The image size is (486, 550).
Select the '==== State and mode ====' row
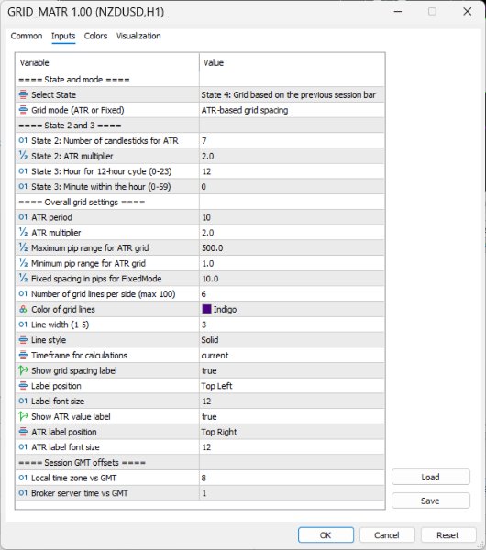click(x=200, y=80)
